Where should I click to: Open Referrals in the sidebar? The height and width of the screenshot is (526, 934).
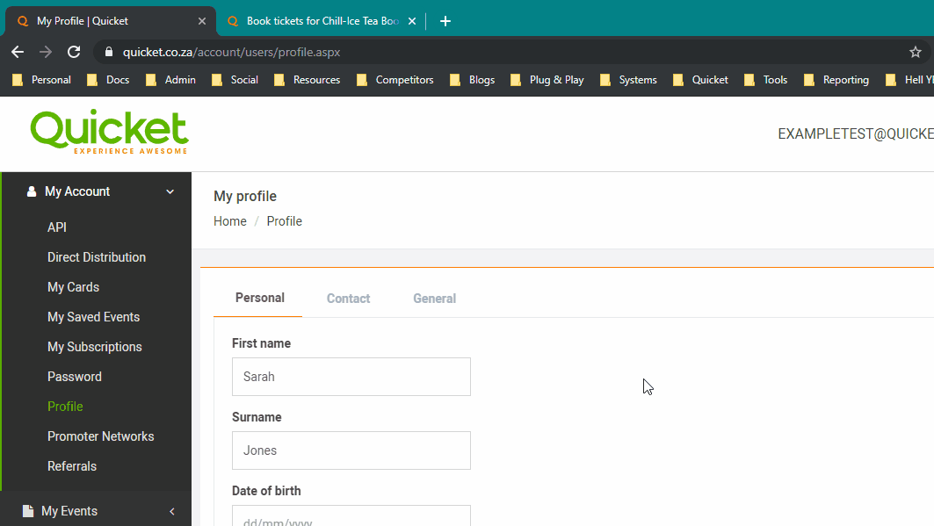[x=72, y=466]
